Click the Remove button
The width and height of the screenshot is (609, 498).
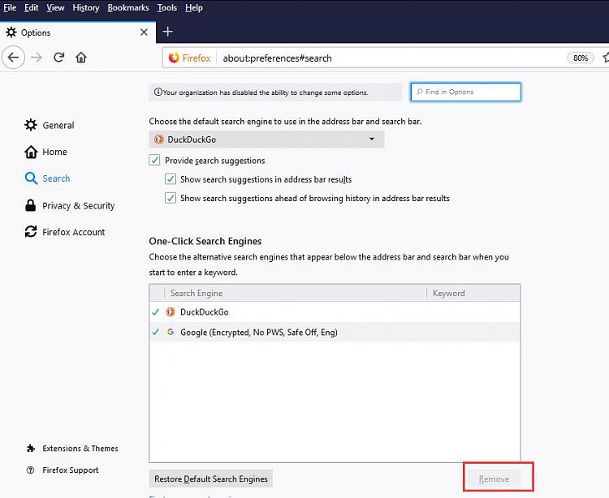[x=494, y=479]
